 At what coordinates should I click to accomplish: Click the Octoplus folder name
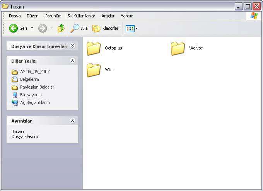tap(113, 48)
